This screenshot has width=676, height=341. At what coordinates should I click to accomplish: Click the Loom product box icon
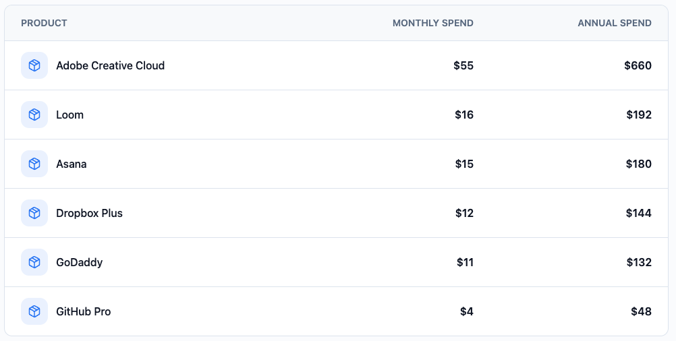(x=34, y=115)
